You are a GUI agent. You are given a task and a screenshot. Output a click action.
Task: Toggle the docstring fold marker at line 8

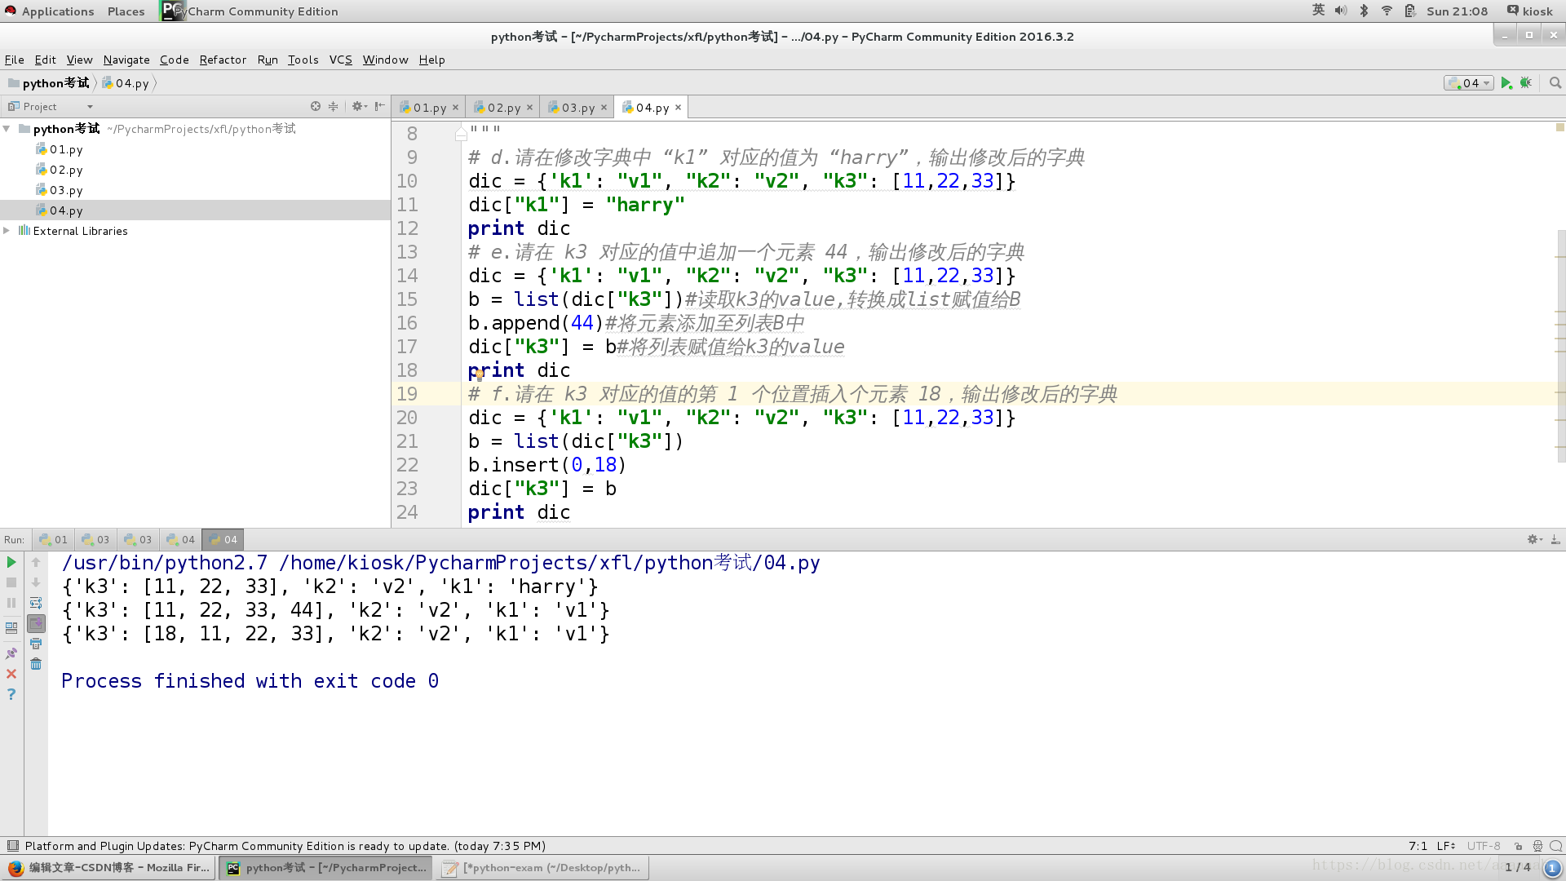pos(461,134)
